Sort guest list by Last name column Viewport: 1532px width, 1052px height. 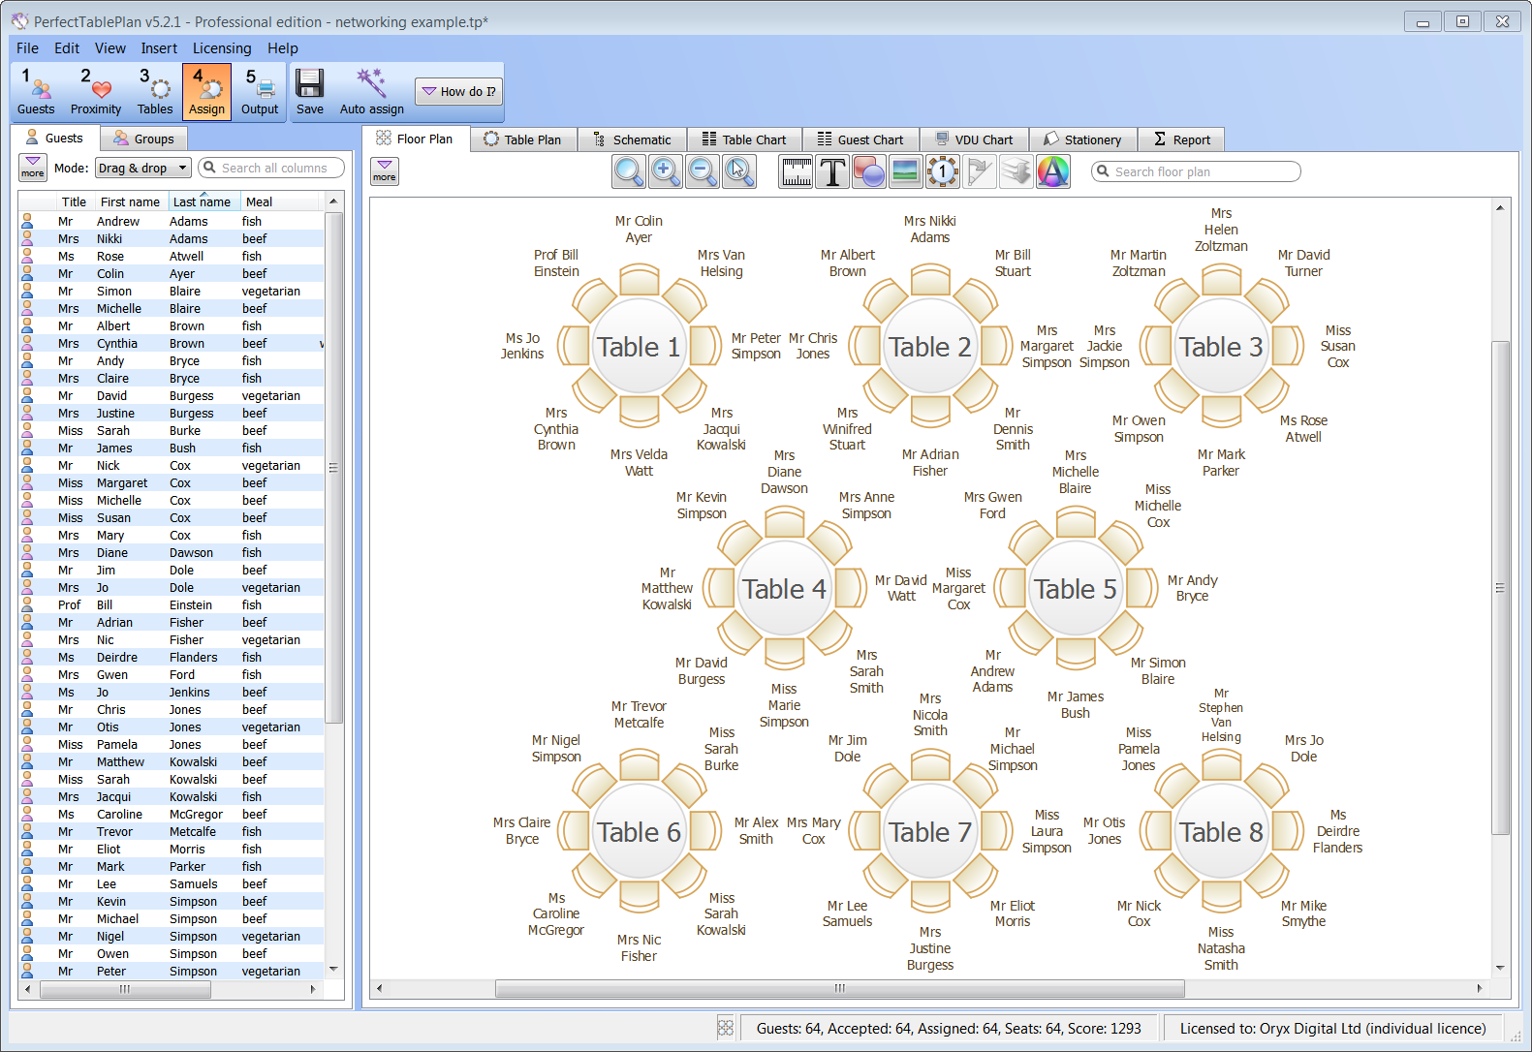[202, 201]
